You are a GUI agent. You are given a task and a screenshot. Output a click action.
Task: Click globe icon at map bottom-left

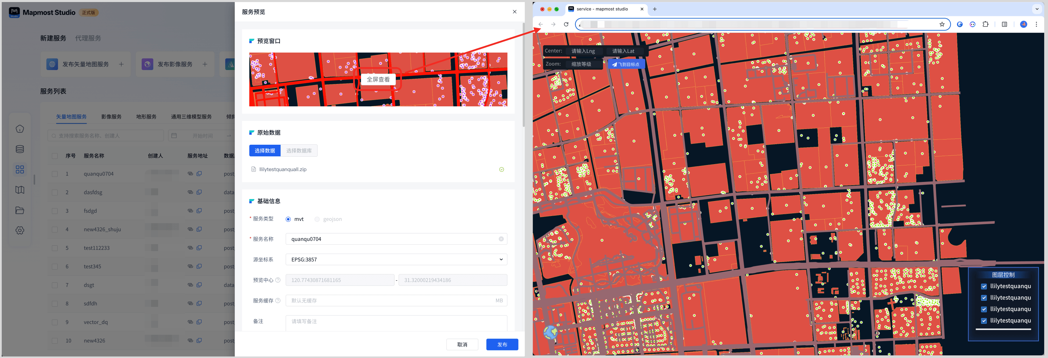click(x=550, y=332)
